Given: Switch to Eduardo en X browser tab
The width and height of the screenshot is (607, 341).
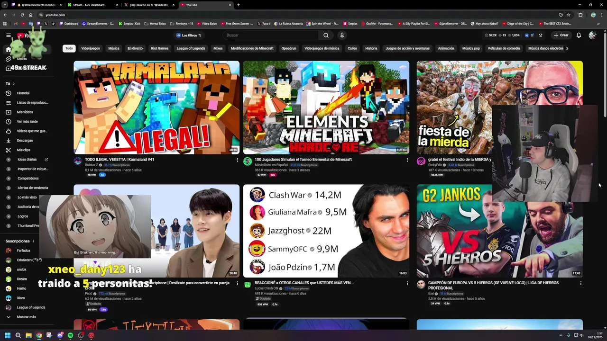Looking at the screenshot, I should click(x=150, y=5).
